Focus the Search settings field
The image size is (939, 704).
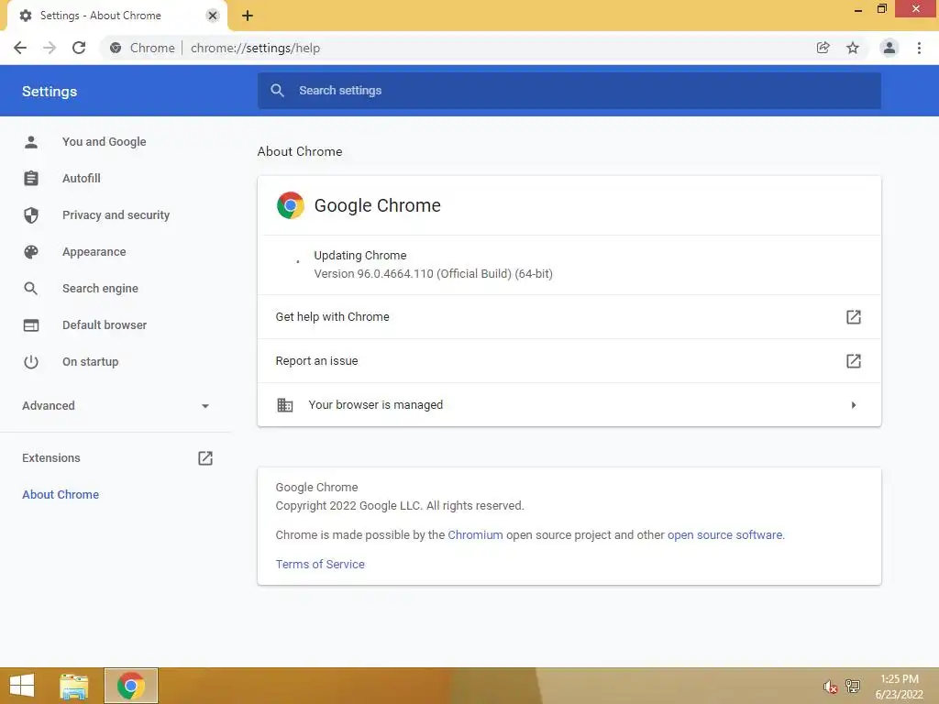(569, 91)
